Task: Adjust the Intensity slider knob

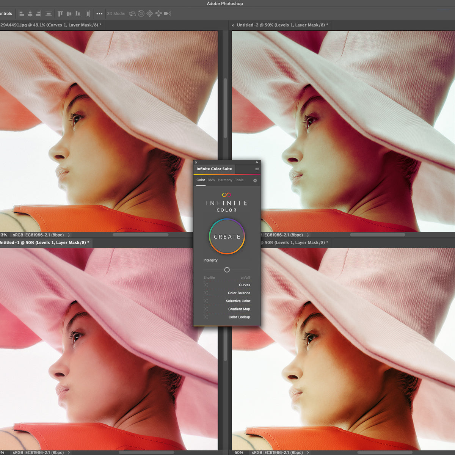Action: point(227,270)
